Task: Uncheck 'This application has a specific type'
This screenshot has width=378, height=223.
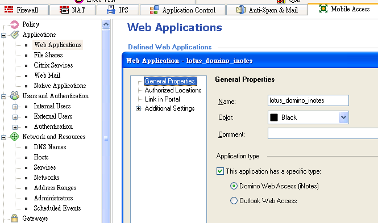Action: [220, 171]
